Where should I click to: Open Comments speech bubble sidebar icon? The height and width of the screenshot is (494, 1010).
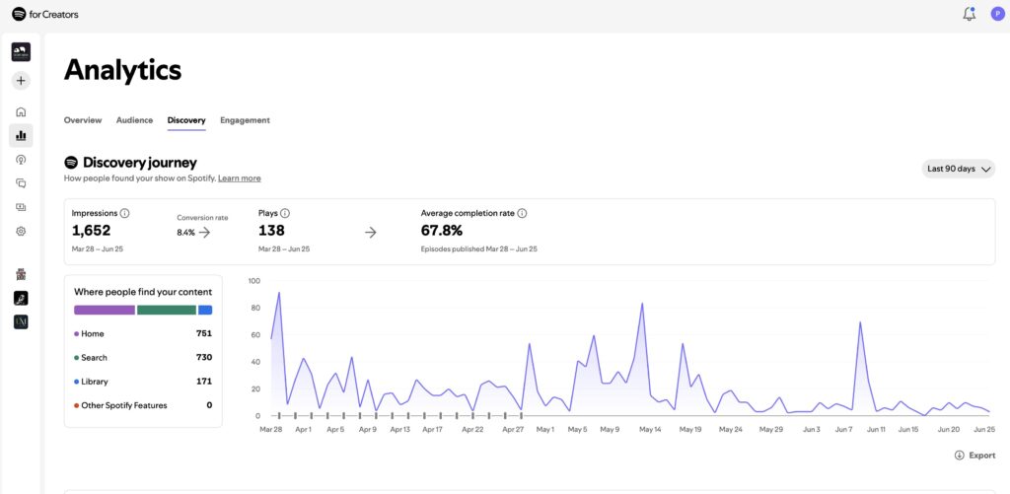tap(21, 183)
